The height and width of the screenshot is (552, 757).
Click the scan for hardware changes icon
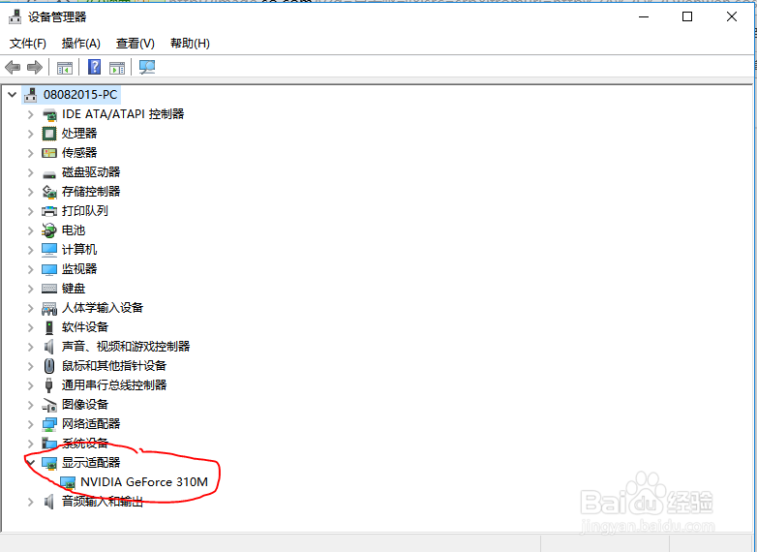[x=147, y=67]
